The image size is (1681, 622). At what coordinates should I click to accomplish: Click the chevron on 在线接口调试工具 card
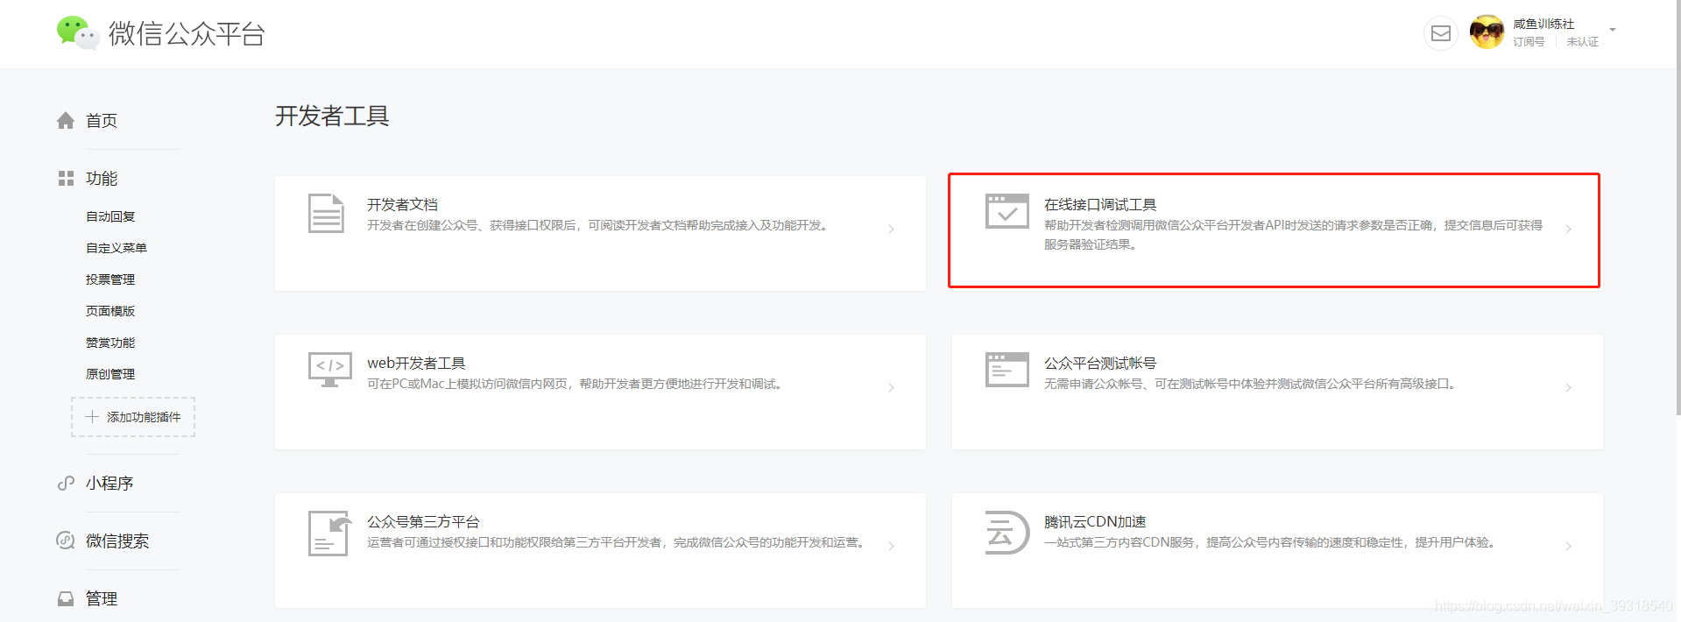(x=1568, y=229)
